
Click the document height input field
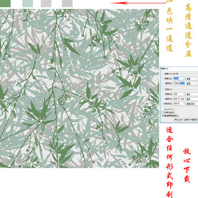pos(179,99)
